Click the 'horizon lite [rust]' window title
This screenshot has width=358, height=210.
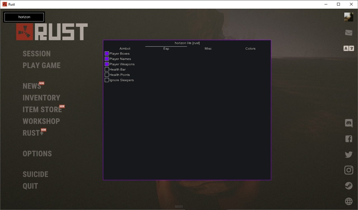coord(187,43)
